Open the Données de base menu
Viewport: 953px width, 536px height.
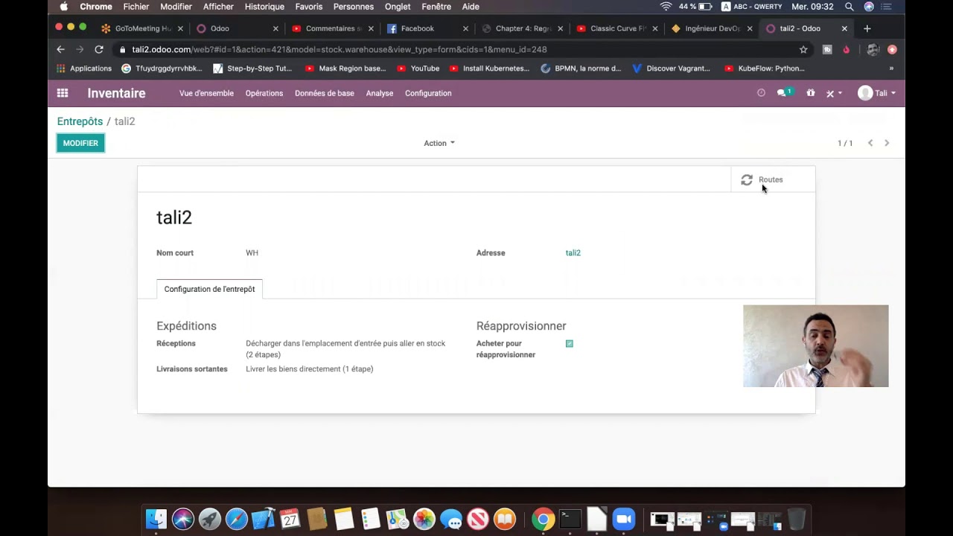point(325,93)
